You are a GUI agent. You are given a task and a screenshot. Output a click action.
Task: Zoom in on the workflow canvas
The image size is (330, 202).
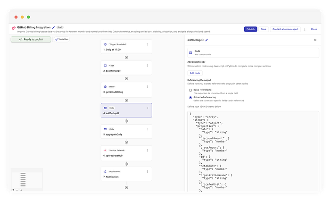point(21,190)
